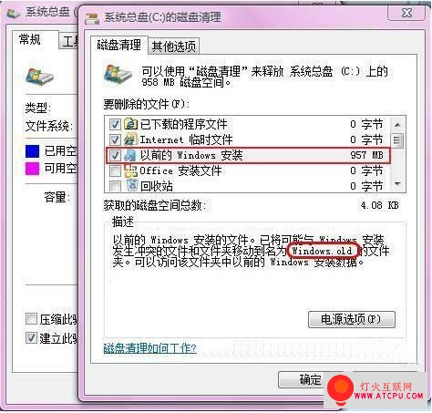This screenshot has width=432, height=413.
Task: Enable Office 安装文件 checkbox
Action: coord(115,171)
